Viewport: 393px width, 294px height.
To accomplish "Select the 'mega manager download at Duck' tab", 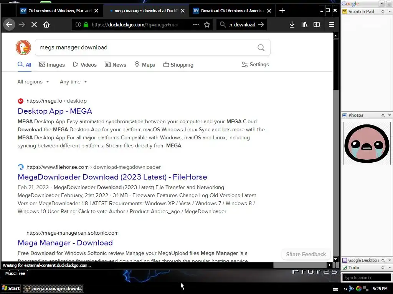I will 146,11.
